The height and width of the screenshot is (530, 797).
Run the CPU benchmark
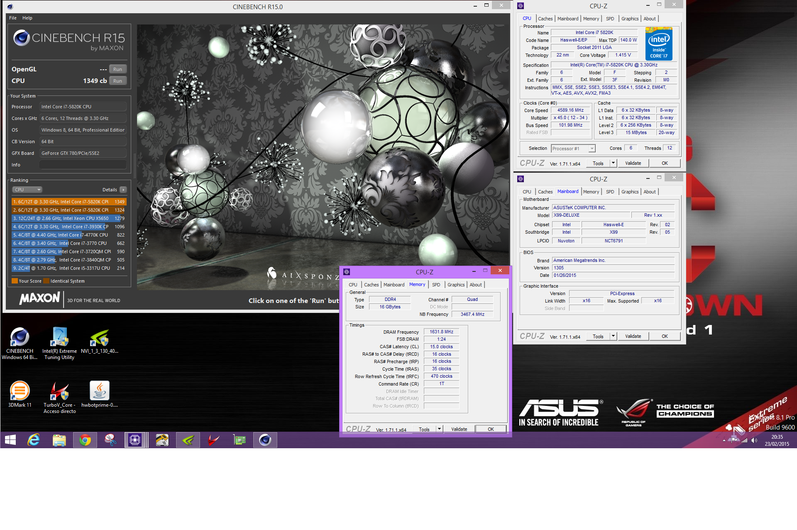pos(118,81)
